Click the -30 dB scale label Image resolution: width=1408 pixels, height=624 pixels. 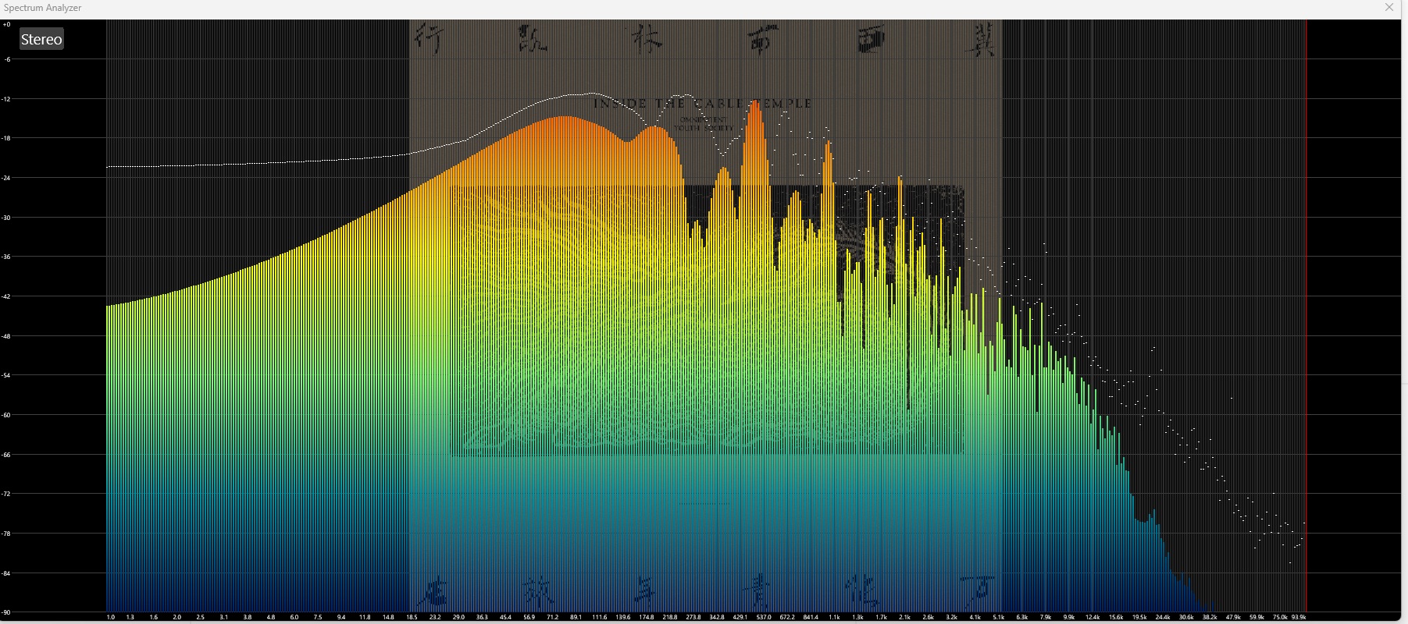coord(7,218)
